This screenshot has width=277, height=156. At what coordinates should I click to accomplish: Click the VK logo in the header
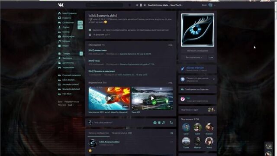click(61, 5)
